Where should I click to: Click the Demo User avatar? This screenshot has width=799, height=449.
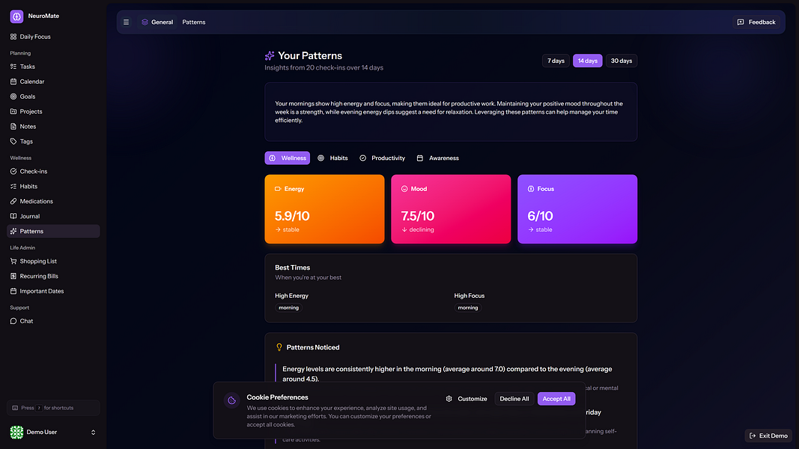pyautogui.click(x=16, y=433)
